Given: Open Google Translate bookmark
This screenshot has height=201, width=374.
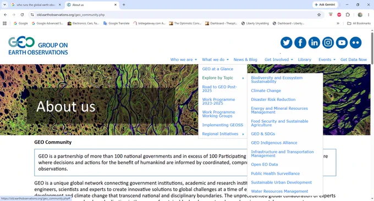Looking at the screenshot, I should click(x=117, y=23).
